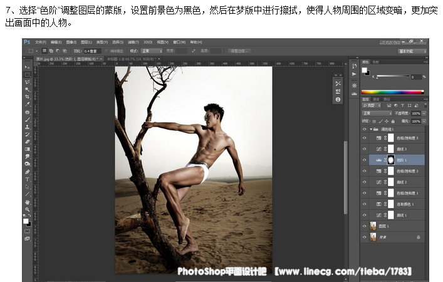
Task: Select the Magic Wand tool
Action: [27, 89]
